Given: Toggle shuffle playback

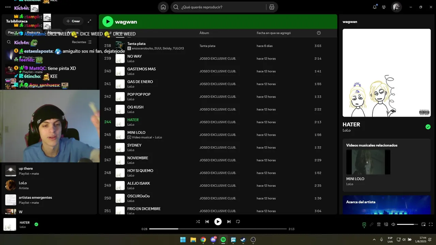Looking at the screenshot, I should point(198,222).
